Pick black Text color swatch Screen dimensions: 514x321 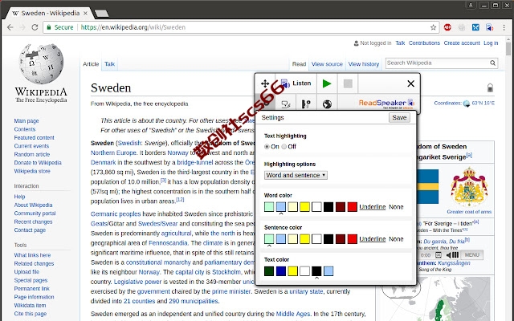pos(316,271)
